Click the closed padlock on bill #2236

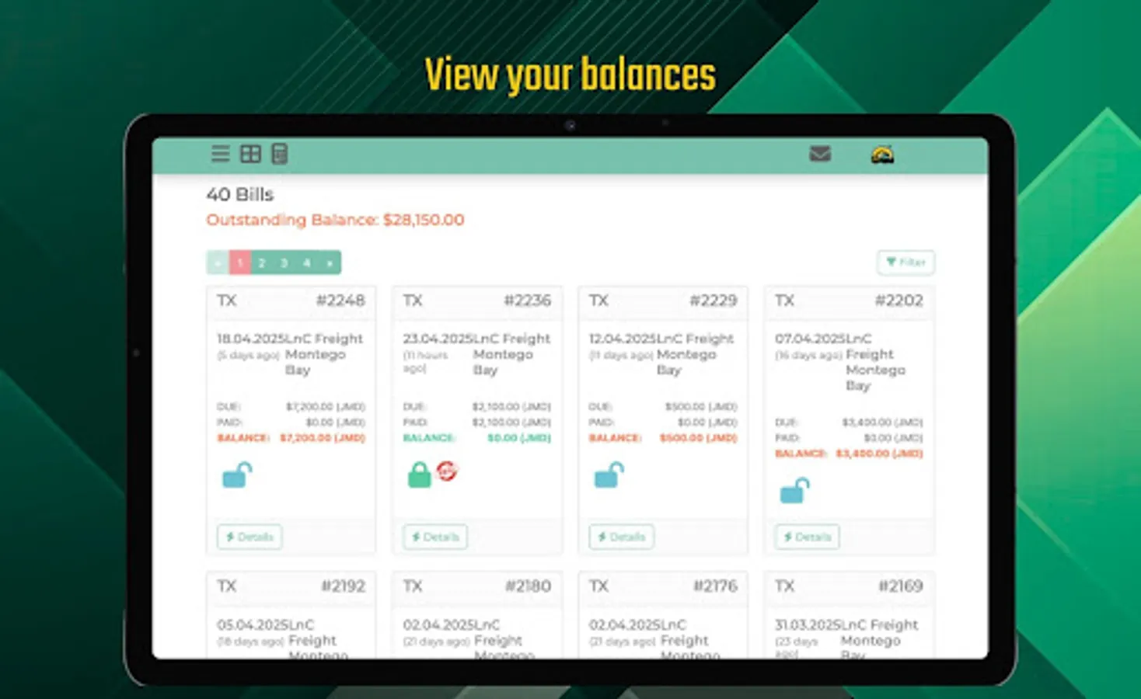(x=418, y=475)
